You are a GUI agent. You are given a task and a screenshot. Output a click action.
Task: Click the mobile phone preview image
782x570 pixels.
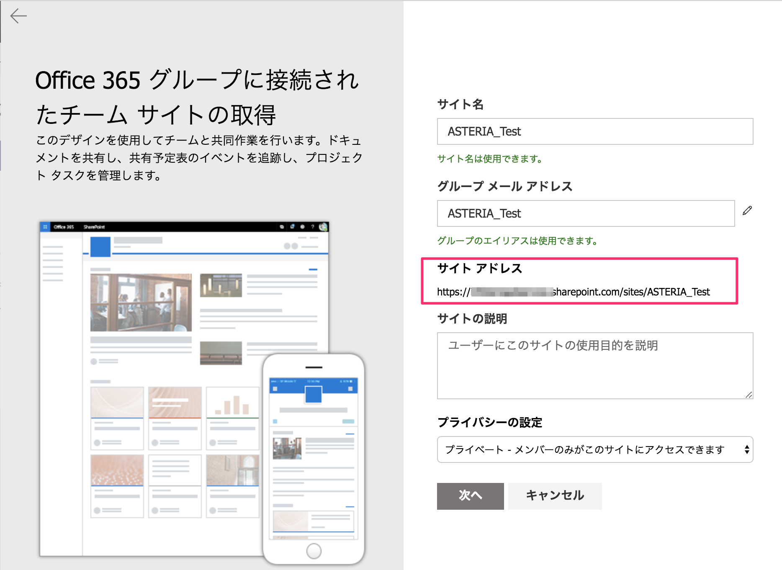(x=314, y=459)
